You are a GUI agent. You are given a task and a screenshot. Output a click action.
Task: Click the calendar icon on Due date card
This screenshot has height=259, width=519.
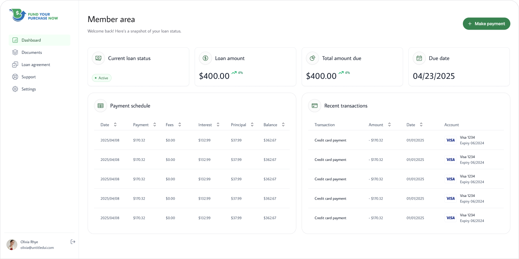(419, 58)
